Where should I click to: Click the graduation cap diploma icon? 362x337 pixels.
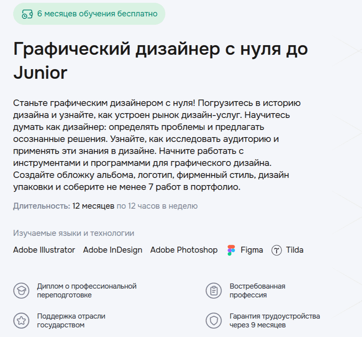[x=21, y=291]
